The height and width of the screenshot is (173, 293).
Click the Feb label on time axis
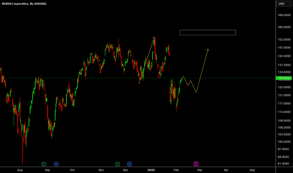coord(176,170)
